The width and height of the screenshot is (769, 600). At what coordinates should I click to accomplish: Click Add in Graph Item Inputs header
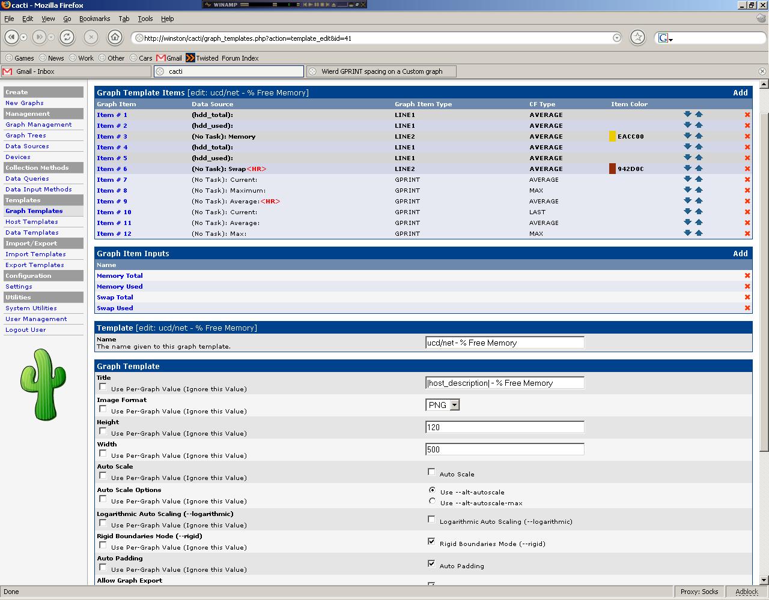740,254
